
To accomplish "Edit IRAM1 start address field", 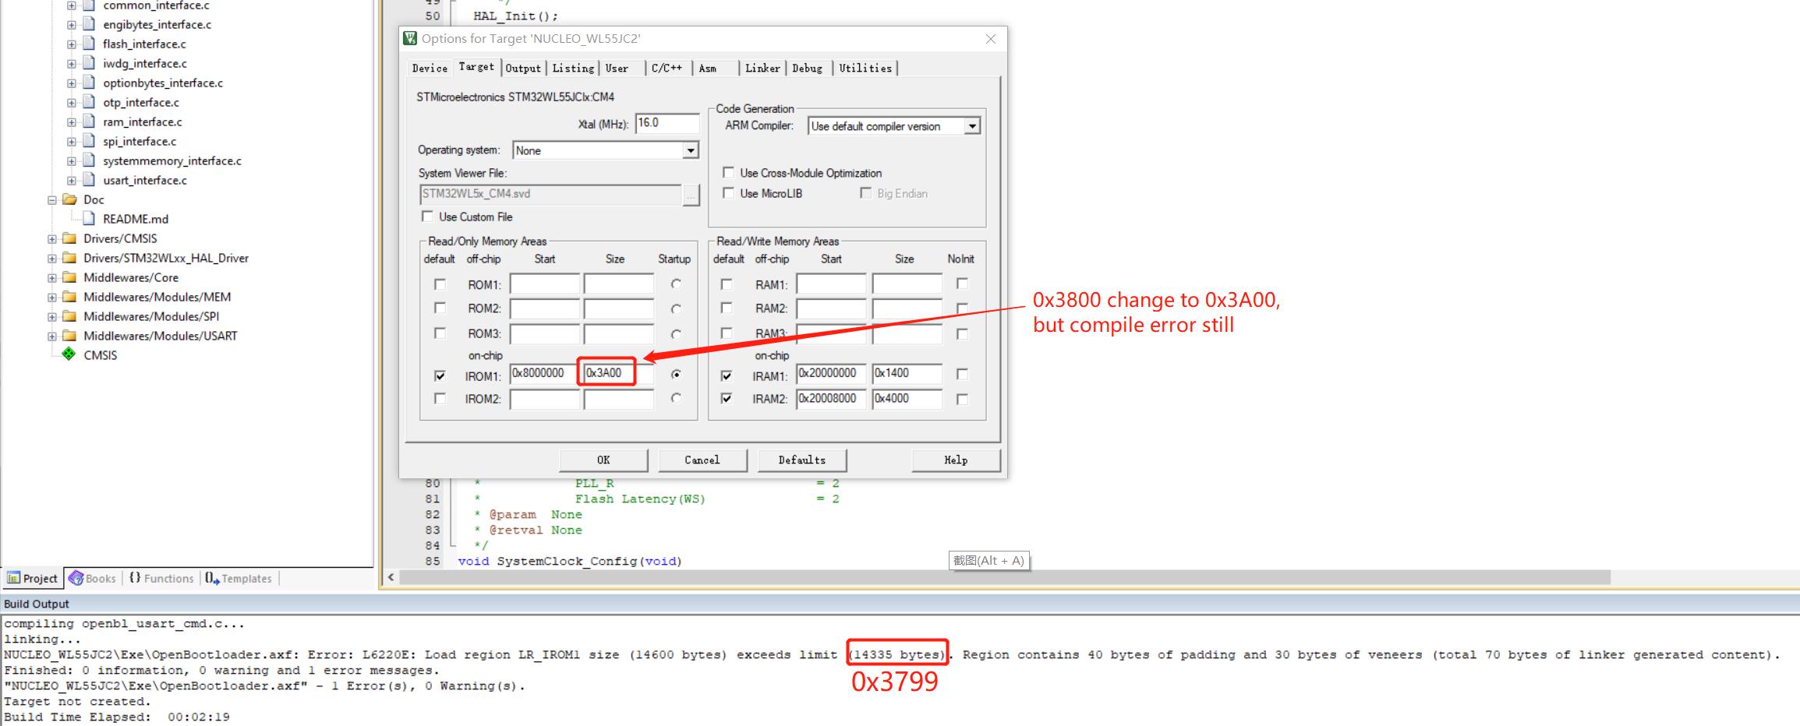I will tap(831, 373).
